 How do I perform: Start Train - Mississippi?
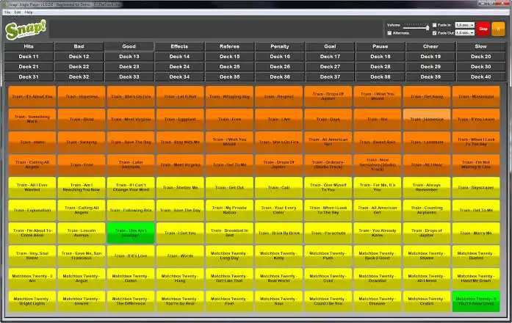click(x=476, y=97)
